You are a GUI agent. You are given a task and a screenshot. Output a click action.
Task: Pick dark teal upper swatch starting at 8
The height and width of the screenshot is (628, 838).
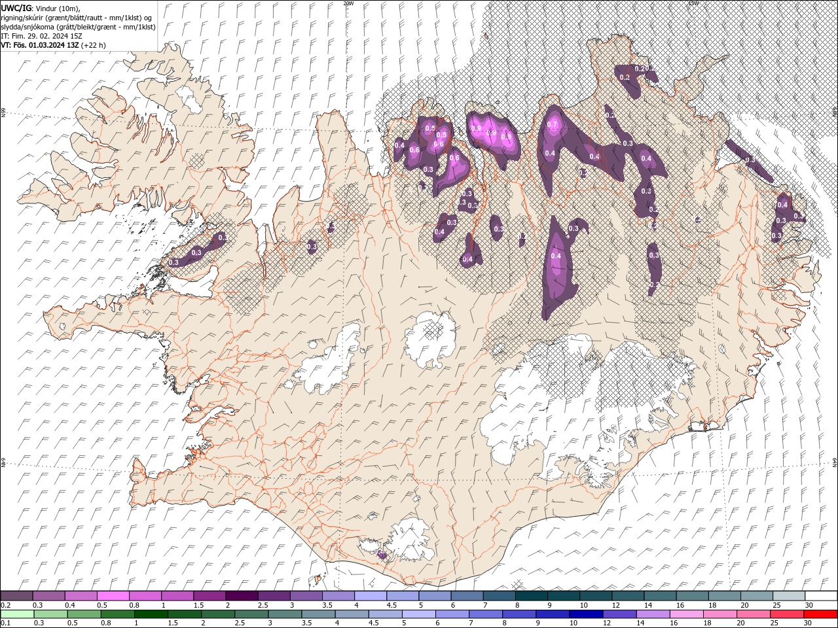[x=531, y=596]
